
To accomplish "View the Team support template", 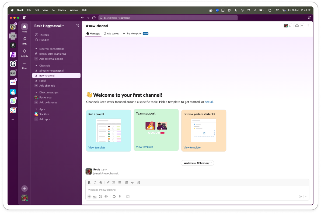I will [144, 147].
